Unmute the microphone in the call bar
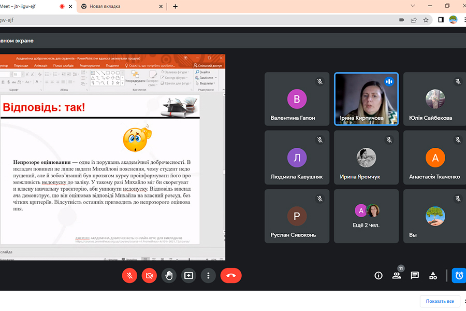Image resolution: width=466 pixels, height=311 pixels. (x=129, y=275)
